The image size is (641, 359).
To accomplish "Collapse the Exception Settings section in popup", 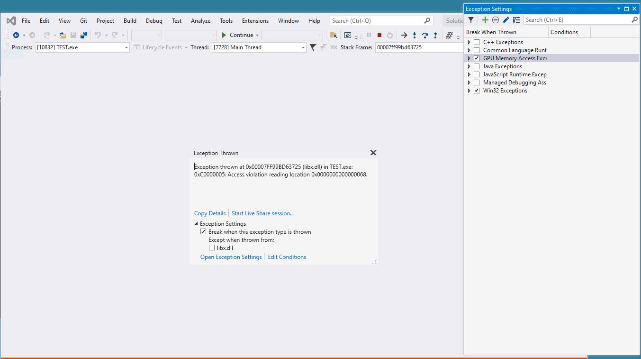I will pyautogui.click(x=196, y=224).
